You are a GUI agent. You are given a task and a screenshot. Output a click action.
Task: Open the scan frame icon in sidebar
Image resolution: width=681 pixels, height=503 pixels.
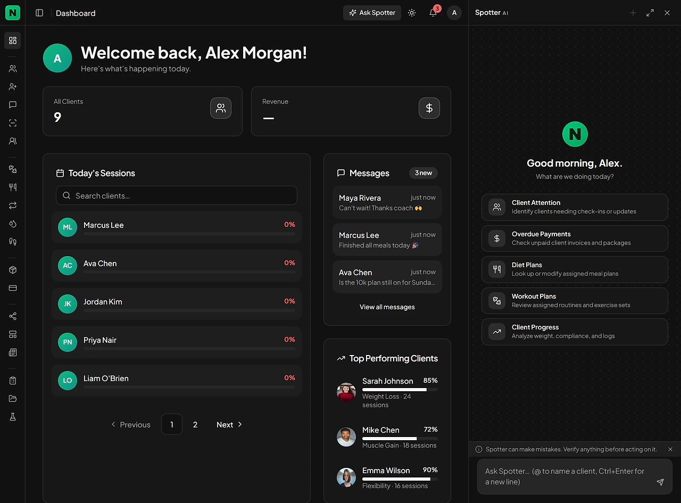[13, 123]
